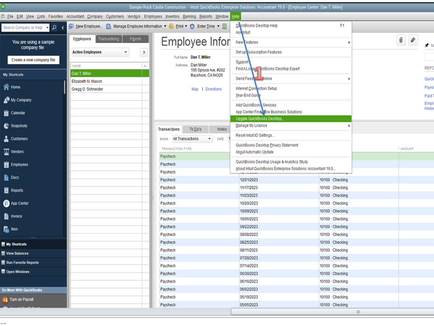
Task: Select Update QuickBooks Desktop menu item
Action: 291,119
